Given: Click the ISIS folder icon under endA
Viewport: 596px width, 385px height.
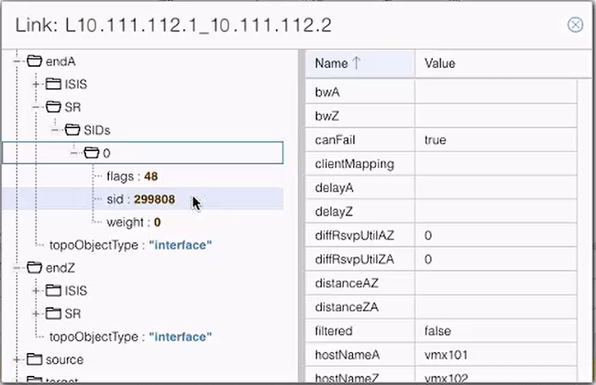Looking at the screenshot, I should [x=53, y=84].
